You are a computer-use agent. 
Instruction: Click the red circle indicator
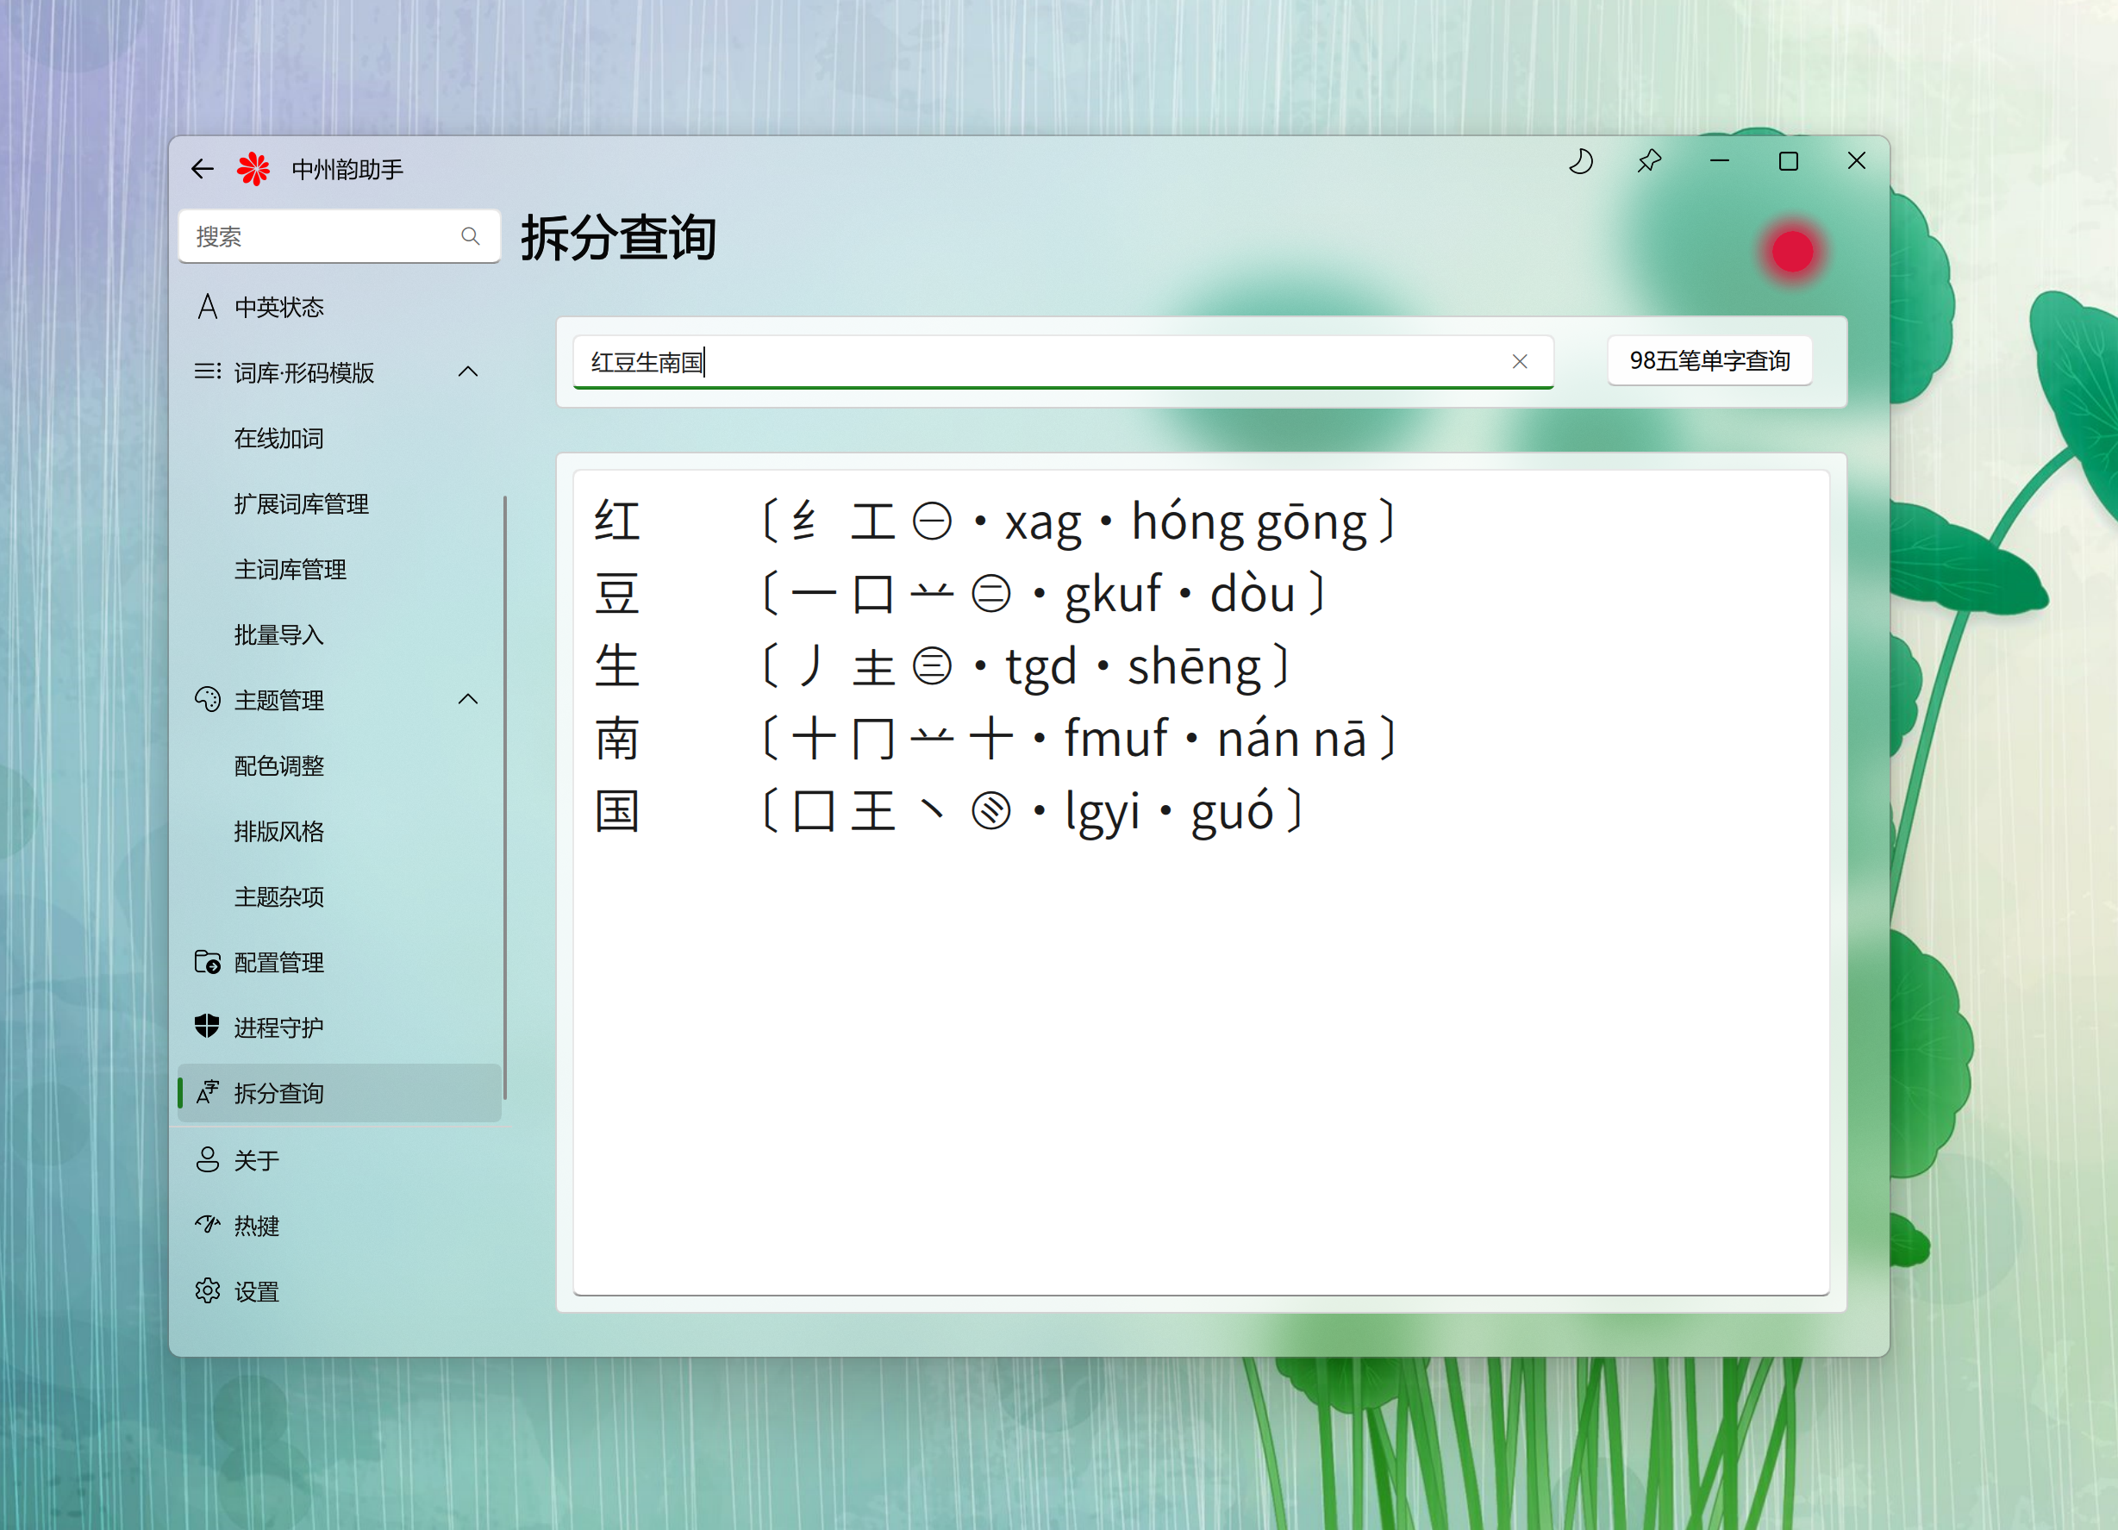[1791, 253]
